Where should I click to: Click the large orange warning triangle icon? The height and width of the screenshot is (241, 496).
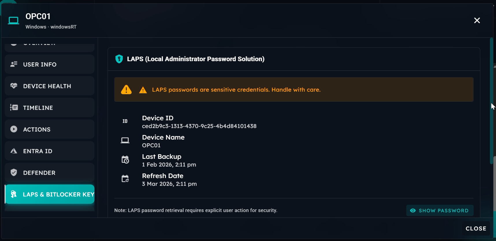tap(126, 90)
